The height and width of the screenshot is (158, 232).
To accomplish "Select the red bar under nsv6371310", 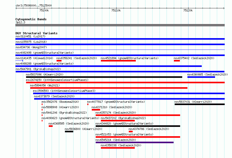I will [x=96, y=110].
